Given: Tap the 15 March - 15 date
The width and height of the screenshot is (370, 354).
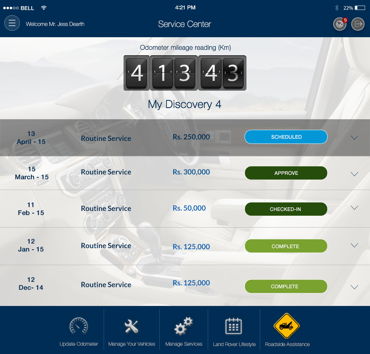Looking at the screenshot, I should [32, 173].
